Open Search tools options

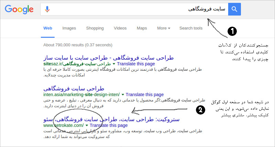[x=191, y=28]
